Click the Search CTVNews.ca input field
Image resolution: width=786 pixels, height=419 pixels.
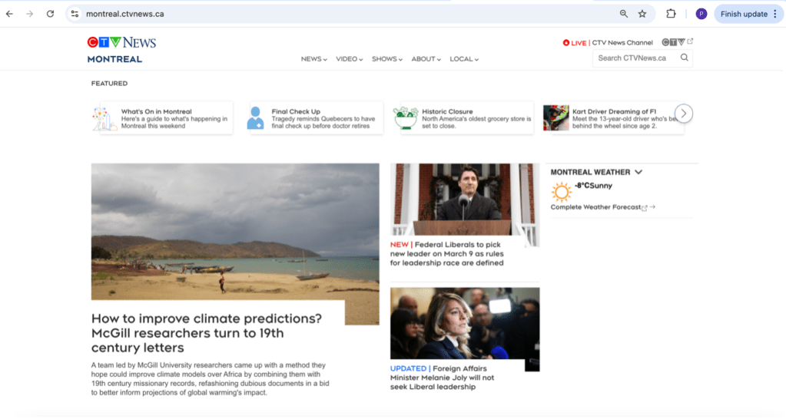click(634, 58)
